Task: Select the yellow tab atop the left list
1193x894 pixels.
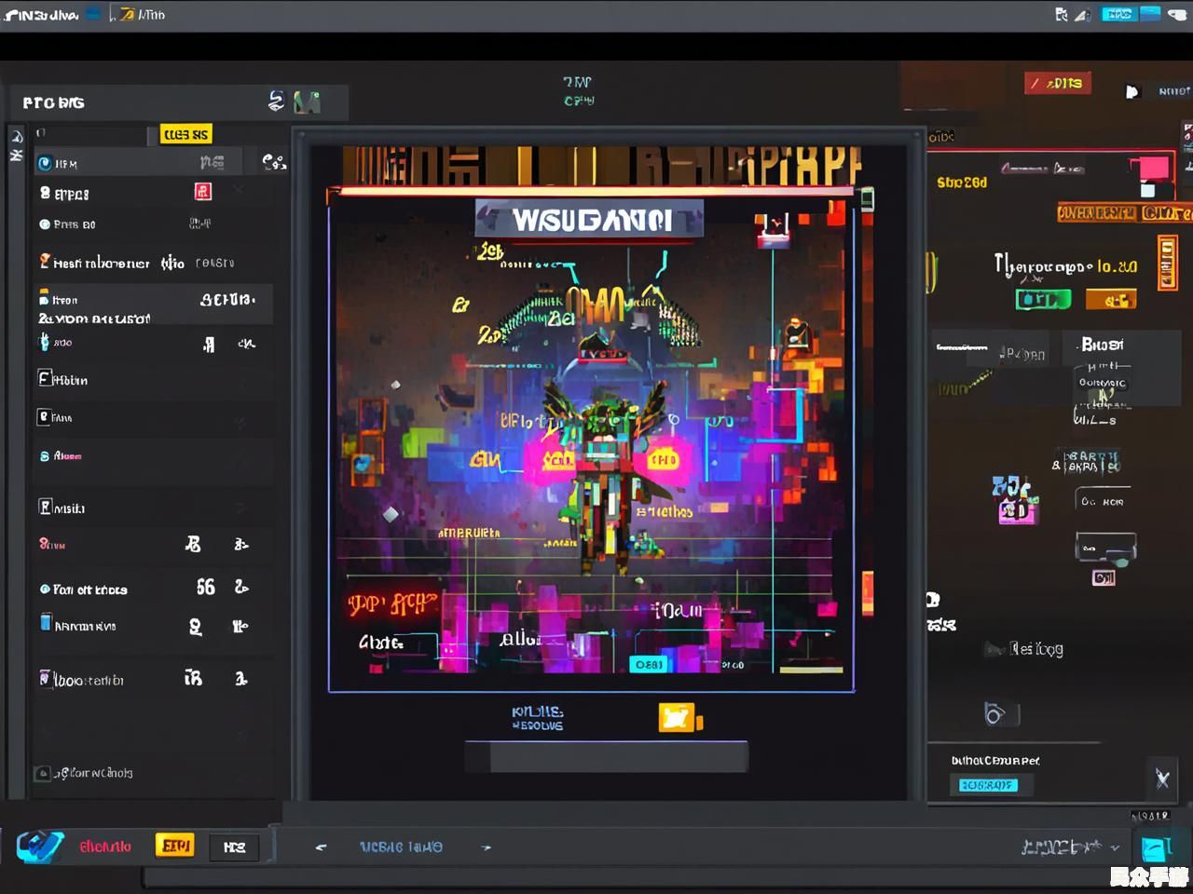Action: pos(185,134)
